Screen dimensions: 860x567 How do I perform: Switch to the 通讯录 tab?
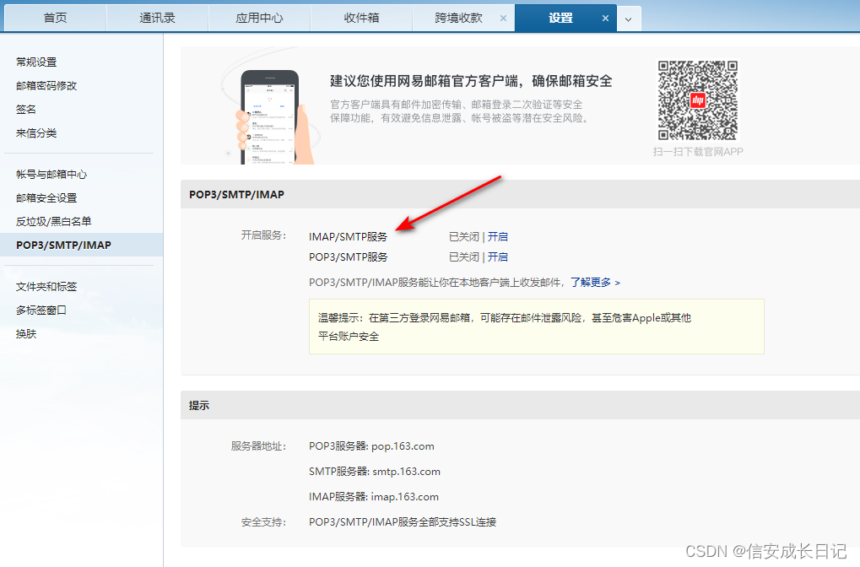158,18
